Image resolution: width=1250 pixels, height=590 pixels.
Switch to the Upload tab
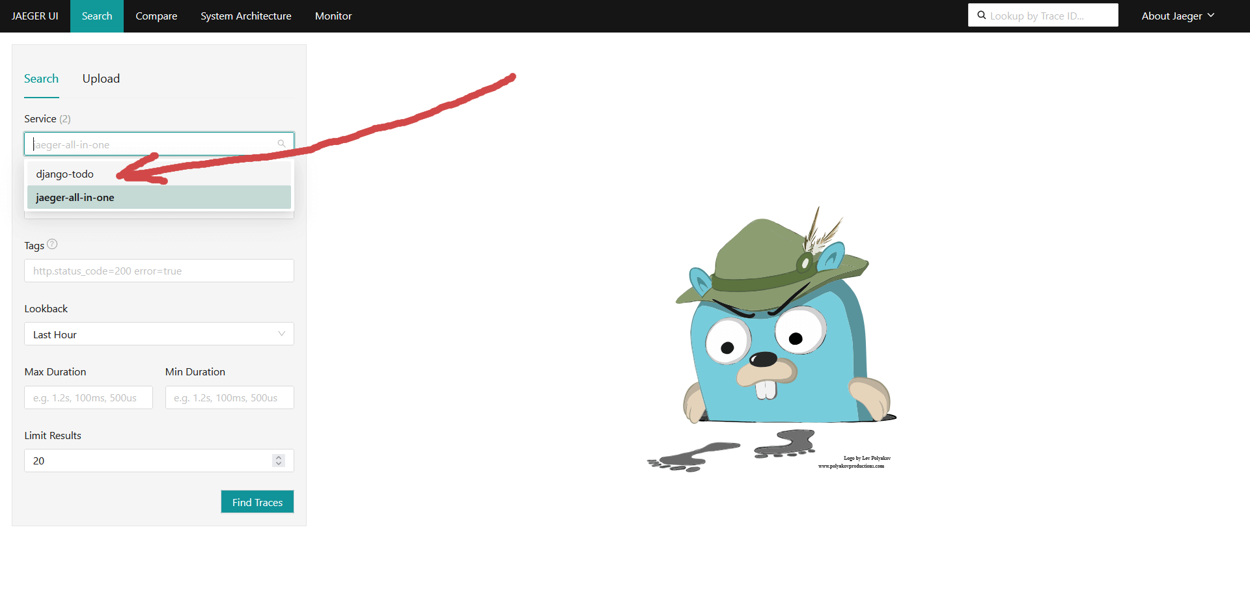[x=101, y=79]
